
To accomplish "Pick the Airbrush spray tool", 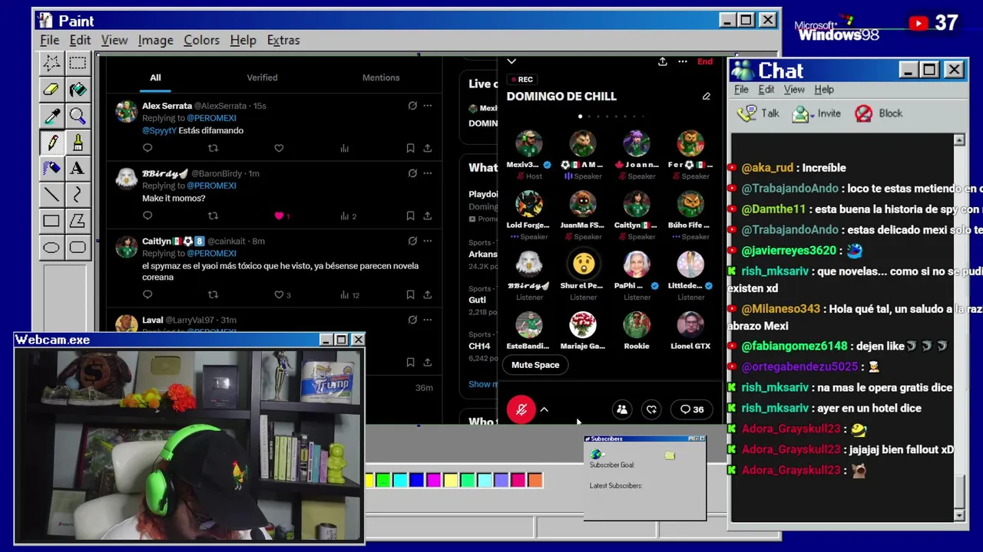I will [51, 168].
